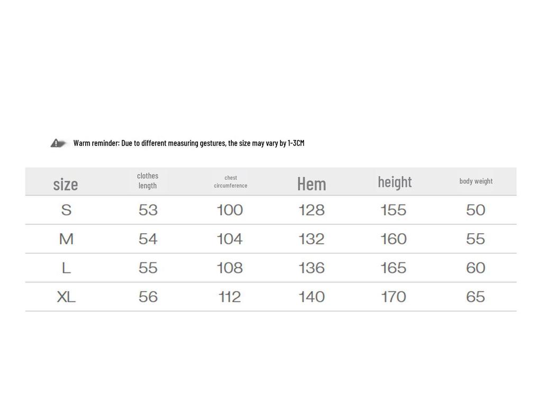The height and width of the screenshot is (407, 542).
Task: Click Hem value 136
Action: tap(312, 268)
